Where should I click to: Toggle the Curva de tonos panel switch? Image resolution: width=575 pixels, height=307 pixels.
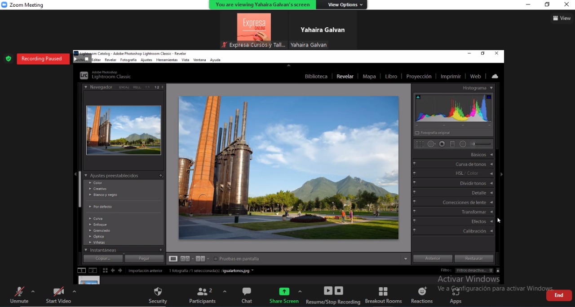[x=414, y=164]
